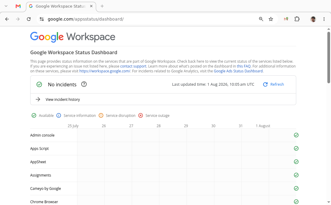Reload the current page
Image resolution: width=331 pixels, height=205 pixels.
(29, 19)
